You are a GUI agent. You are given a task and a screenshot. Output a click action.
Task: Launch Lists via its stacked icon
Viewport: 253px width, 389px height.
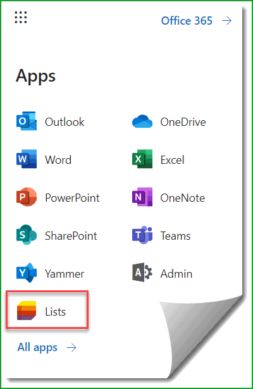pyautogui.click(x=27, y=311)
